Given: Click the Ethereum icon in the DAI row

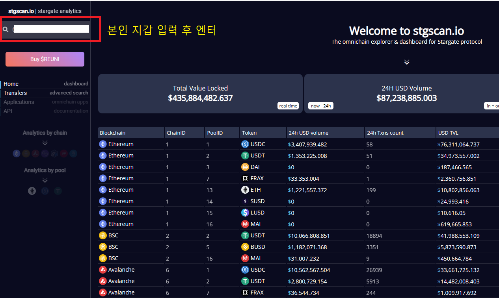Looking at the screenshot, I should 103,167.
